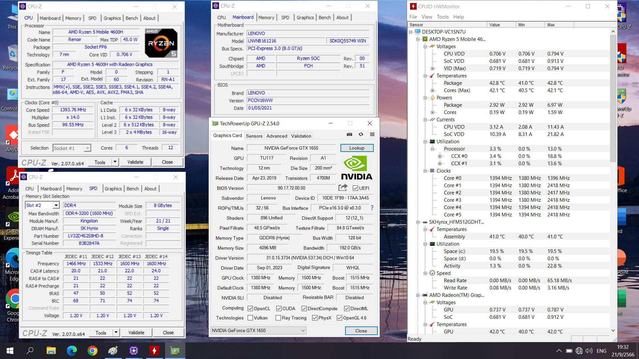639x359 pixels.
Task: Open Recycle Bin desktop icon
Action: pyautogui.click(x=12, y=58)
